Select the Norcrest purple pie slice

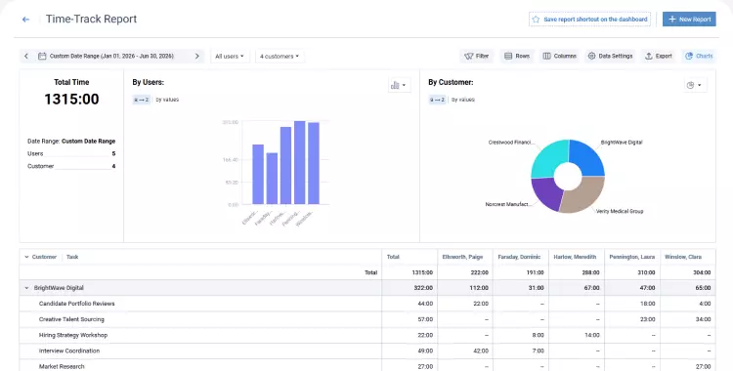click(545, 193)
